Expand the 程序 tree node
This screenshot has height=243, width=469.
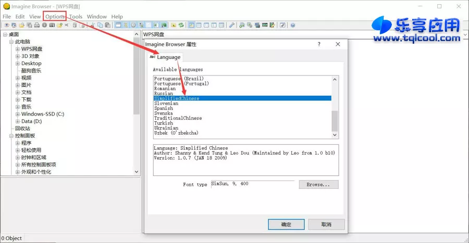point(17,143)
